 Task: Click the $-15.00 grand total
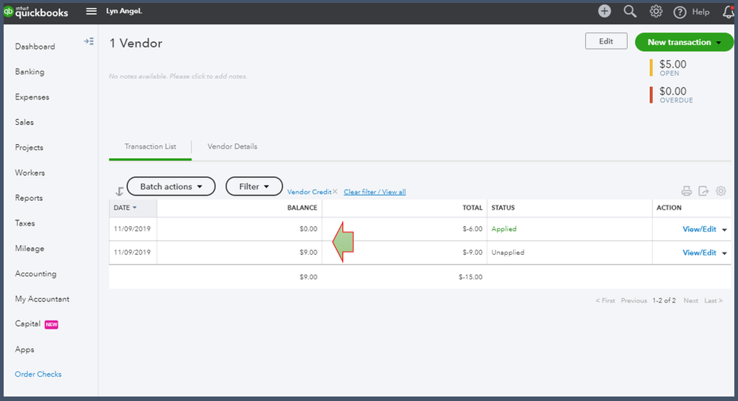click(x=470, y=277)
